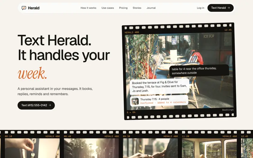Click the 'table for 4 near the office' message bubble
Screen dimensions: 253x158
coord(199,70)
